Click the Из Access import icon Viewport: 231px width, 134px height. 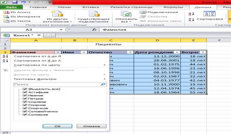[6, 12]
